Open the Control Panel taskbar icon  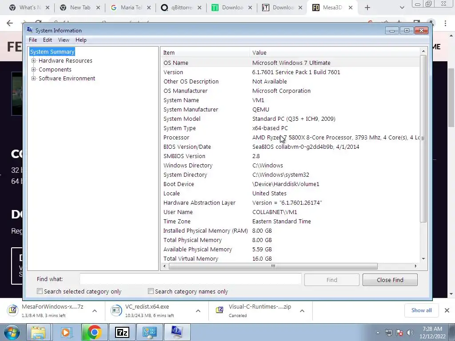click(149, 332)
